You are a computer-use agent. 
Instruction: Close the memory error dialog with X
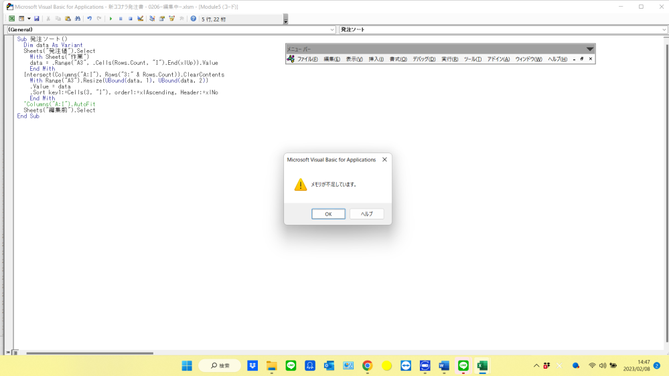384,160
